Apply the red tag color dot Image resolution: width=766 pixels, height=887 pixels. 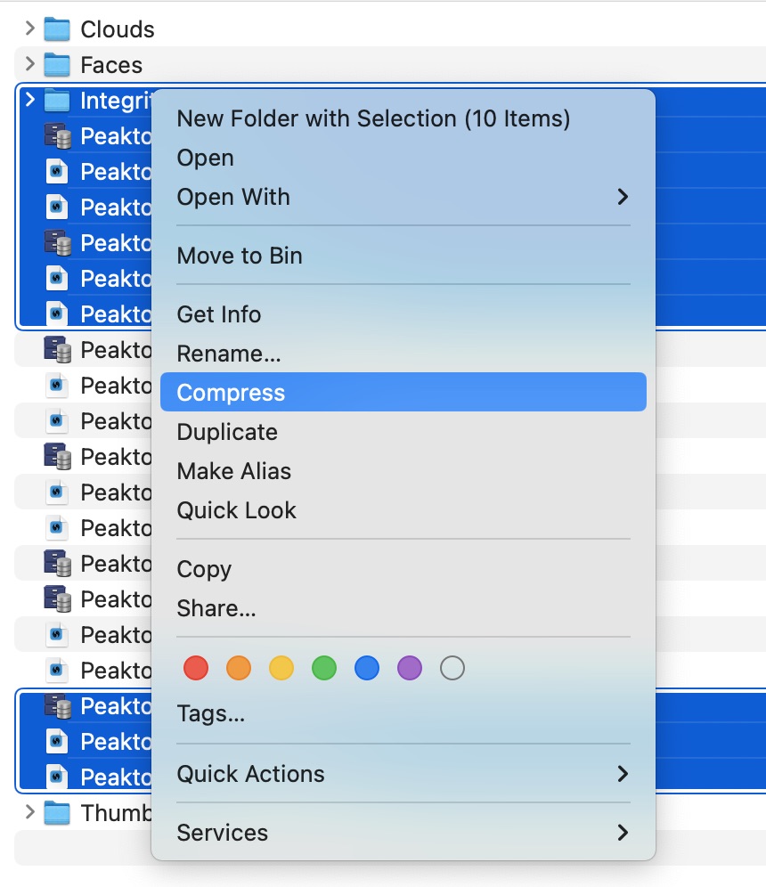point(196,668)
